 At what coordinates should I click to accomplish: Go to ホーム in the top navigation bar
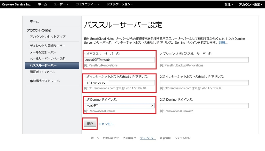[42, 4]
